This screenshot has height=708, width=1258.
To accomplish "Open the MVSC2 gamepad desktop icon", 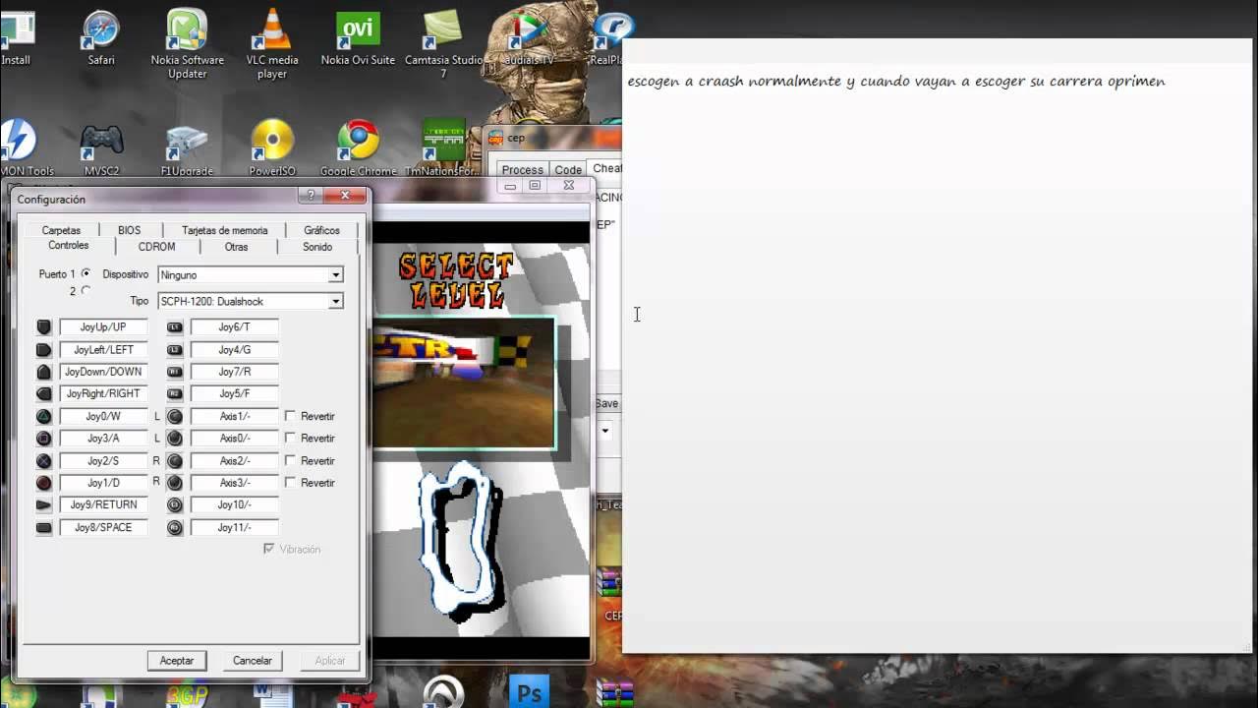I will (x=100, y=147).
